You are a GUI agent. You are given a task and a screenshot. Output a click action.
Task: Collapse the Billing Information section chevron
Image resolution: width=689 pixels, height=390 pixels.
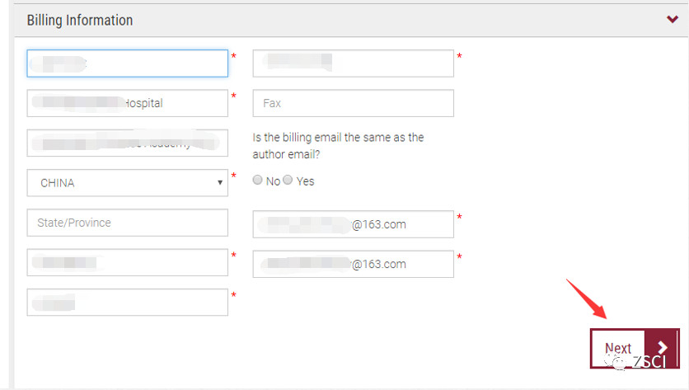[x=673, y=20]
